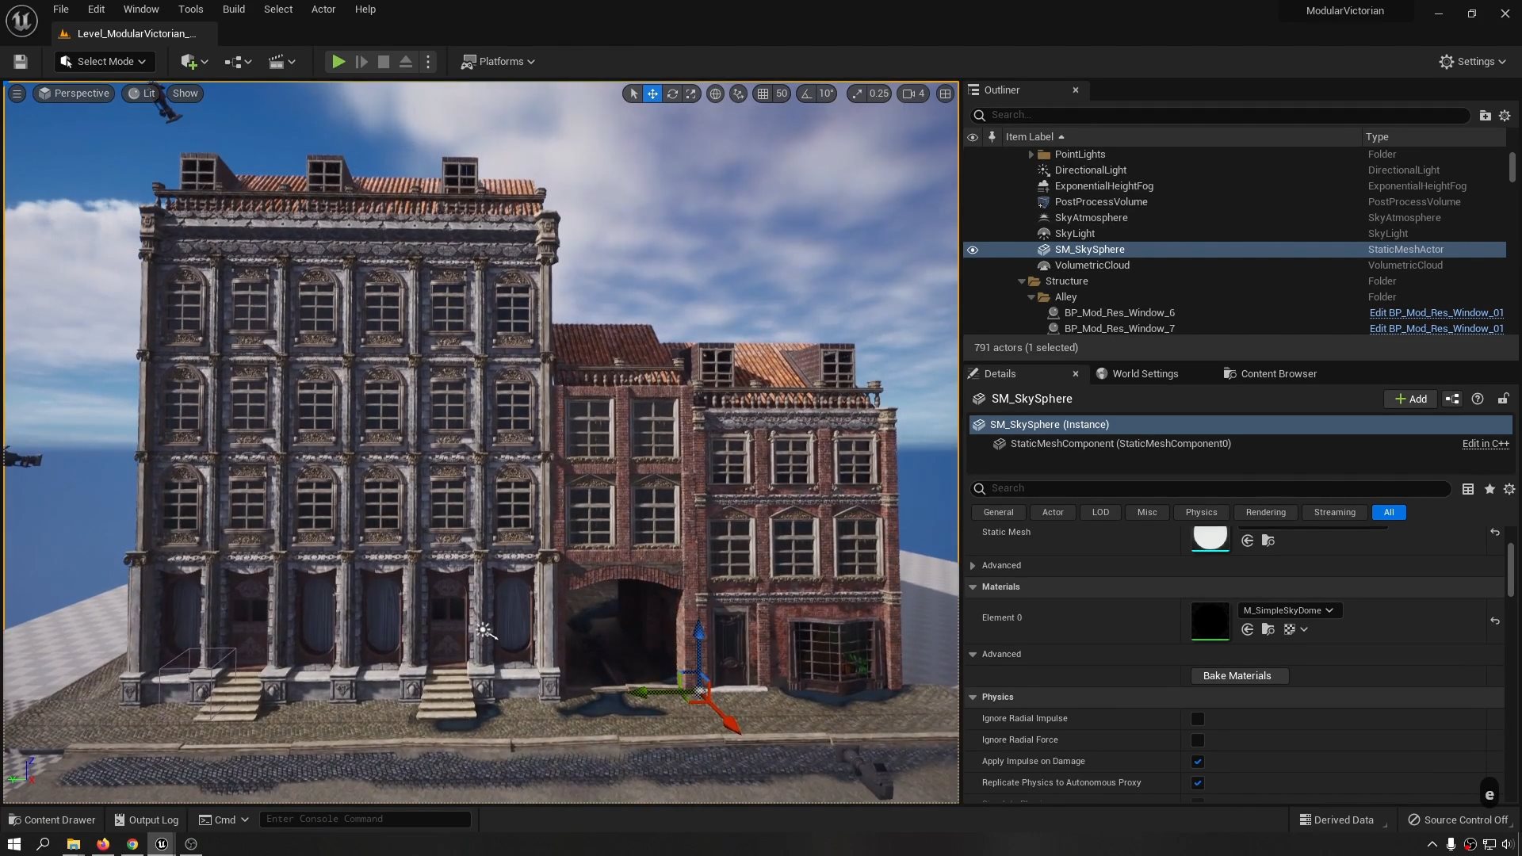1522x856 pixels.
Task: Activate the rotate transform tool
Action: tap(672, 94)
